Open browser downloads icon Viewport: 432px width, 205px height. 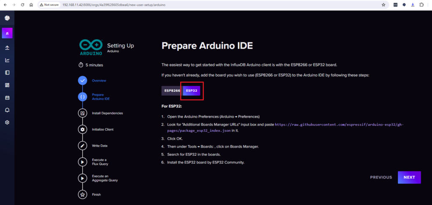(413, 5)
